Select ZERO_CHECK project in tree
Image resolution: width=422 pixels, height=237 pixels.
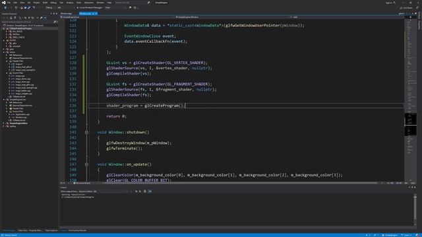pos(18,37)
